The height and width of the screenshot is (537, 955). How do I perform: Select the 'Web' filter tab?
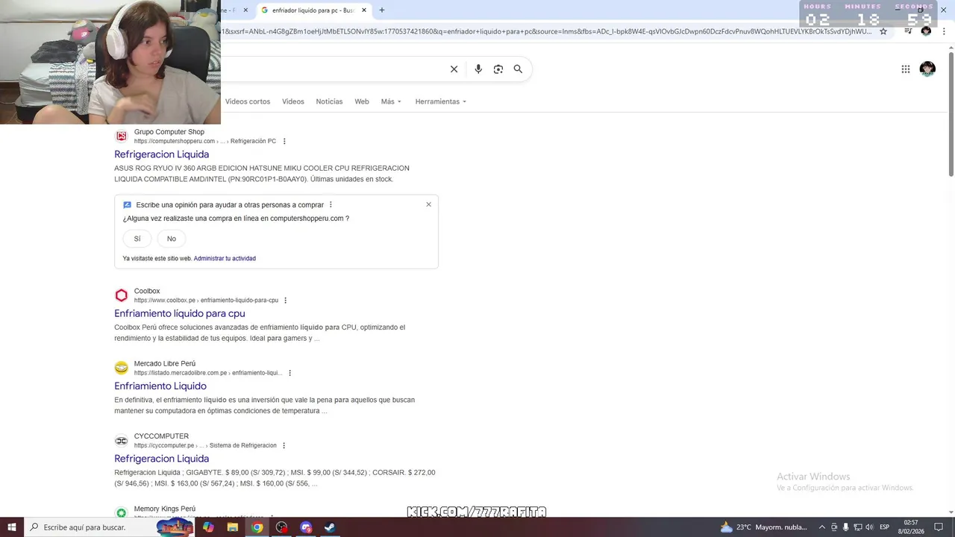(x=362, y=101)
